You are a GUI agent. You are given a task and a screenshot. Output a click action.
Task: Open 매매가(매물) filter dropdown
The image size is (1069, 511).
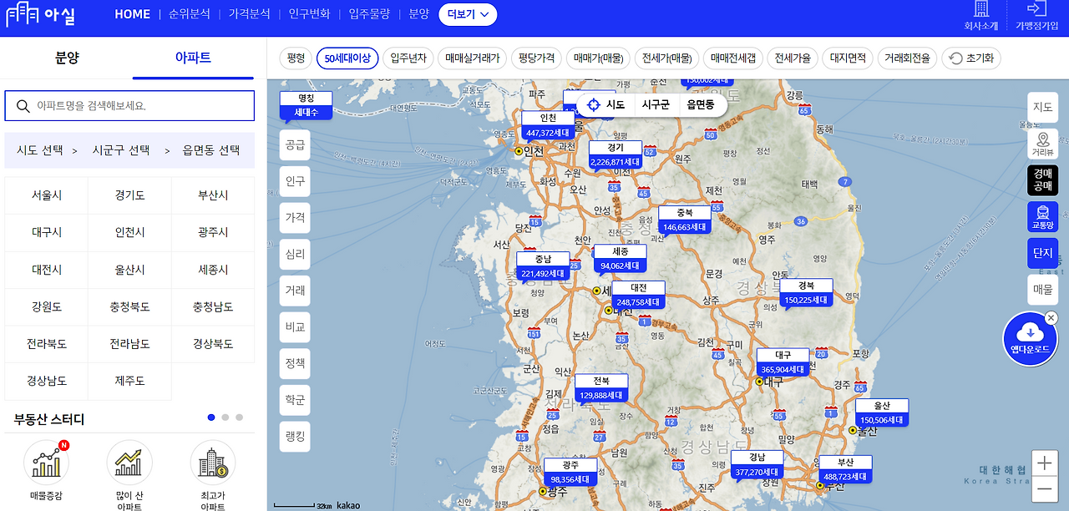tap(598, 58)
